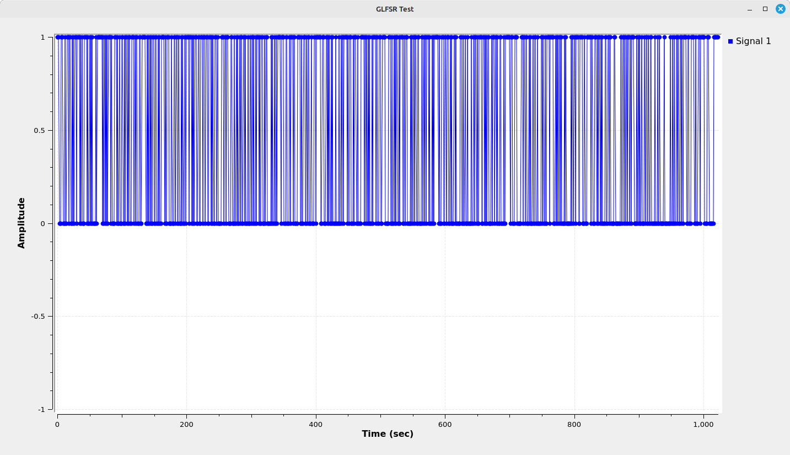Click the 400 tick label on time axis
This screenshot has height=455, width=790.
(316, 424)
